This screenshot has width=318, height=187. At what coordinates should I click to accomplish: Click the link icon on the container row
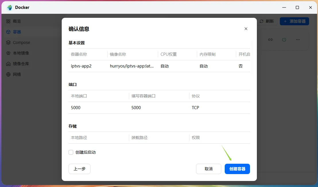point(270,40)
